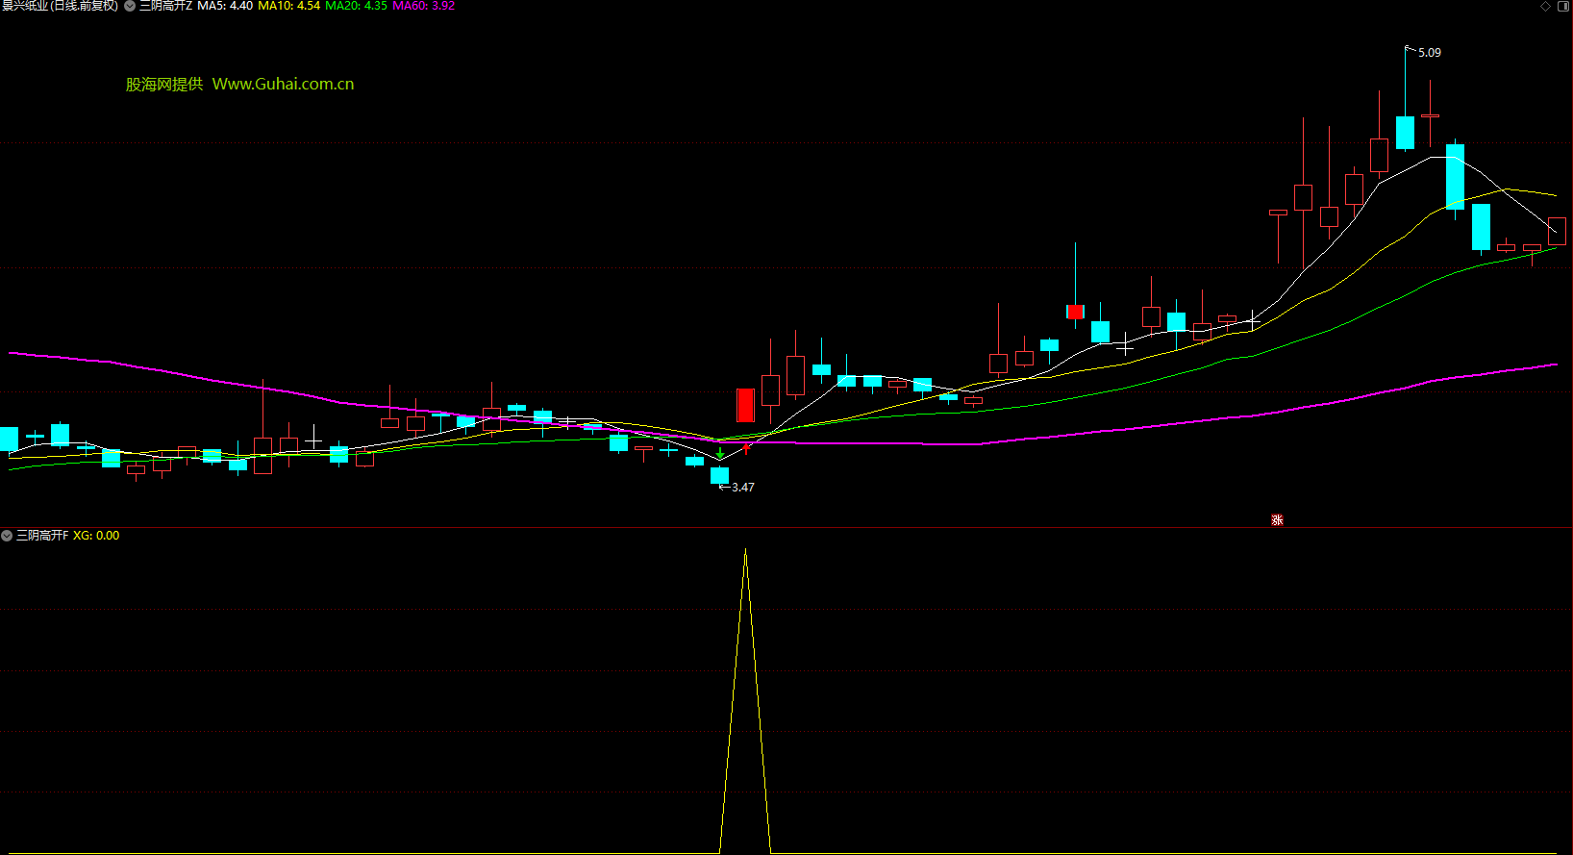Click the 景兴纸业(日线,前复权) chart title
Image resolution: width=1573 pixels, height=855 pixels.
60,6
